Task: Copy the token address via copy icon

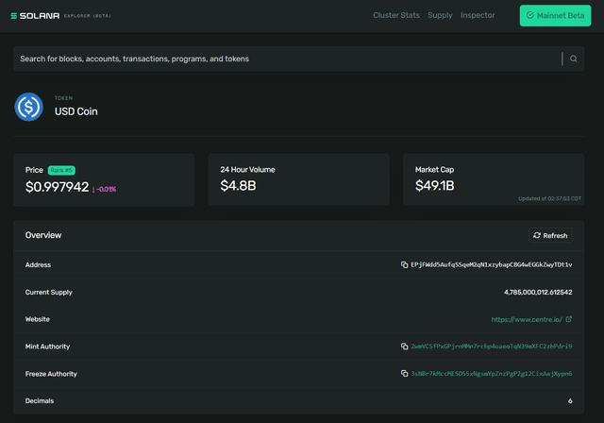Action: pos(404,265)
